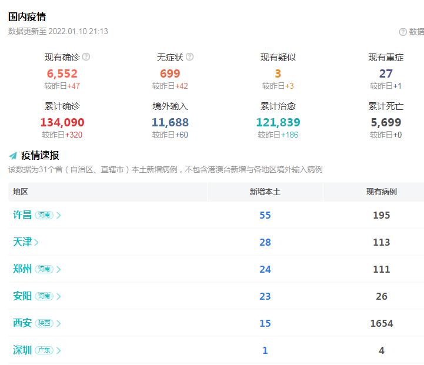
Task: Click the help icon next to 现有确诊
Action: (x=86, y=57)
